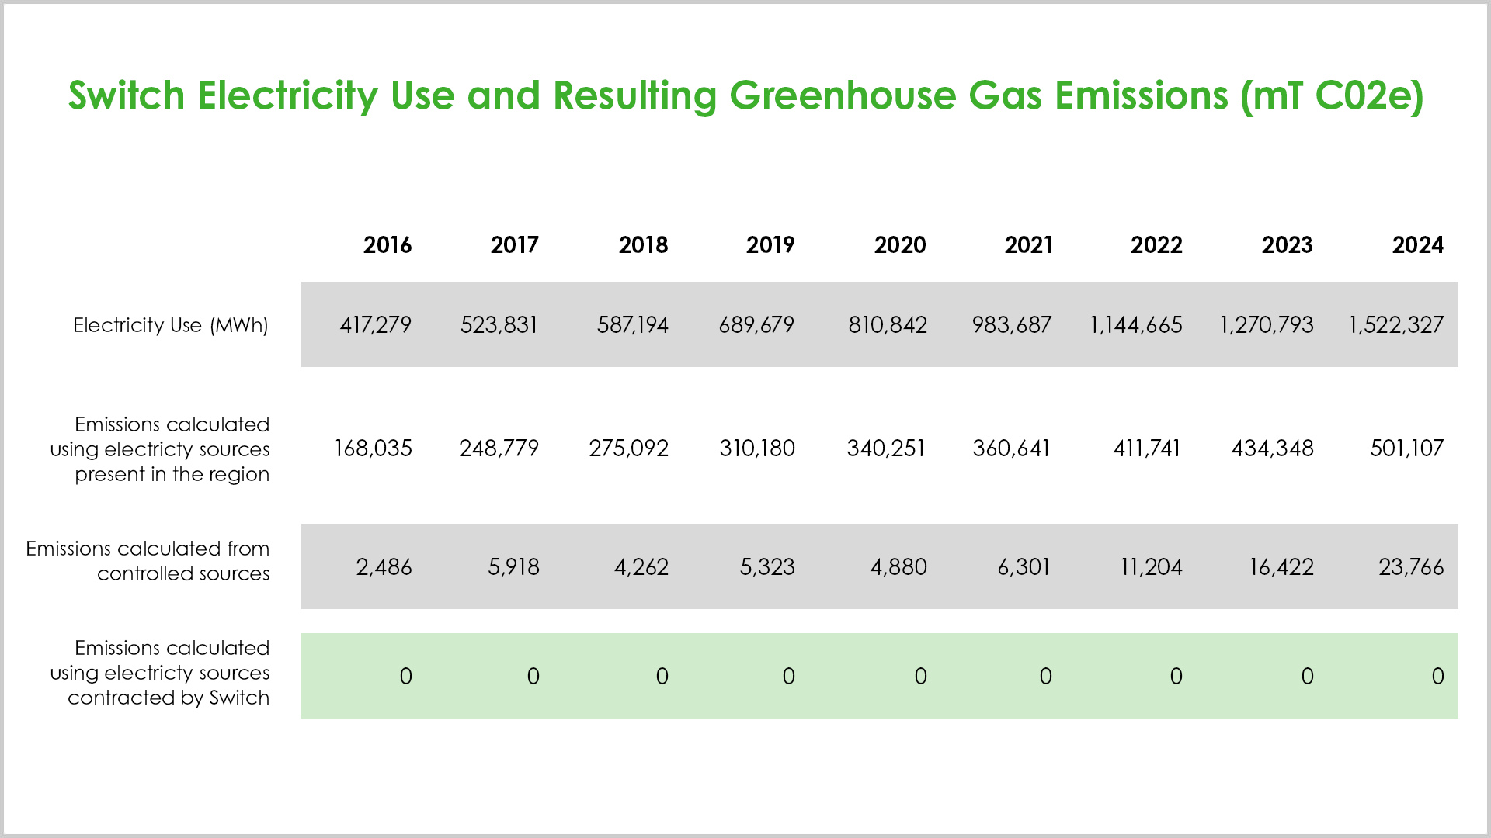Pick controlled sources value 2,486
The width and height of the screenshot is (1491, 838).
click(x=384, y=567)
